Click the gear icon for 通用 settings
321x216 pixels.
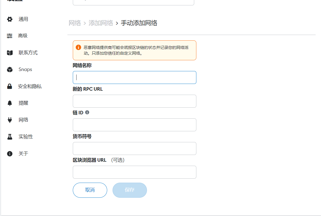click(x=10, y=19)
